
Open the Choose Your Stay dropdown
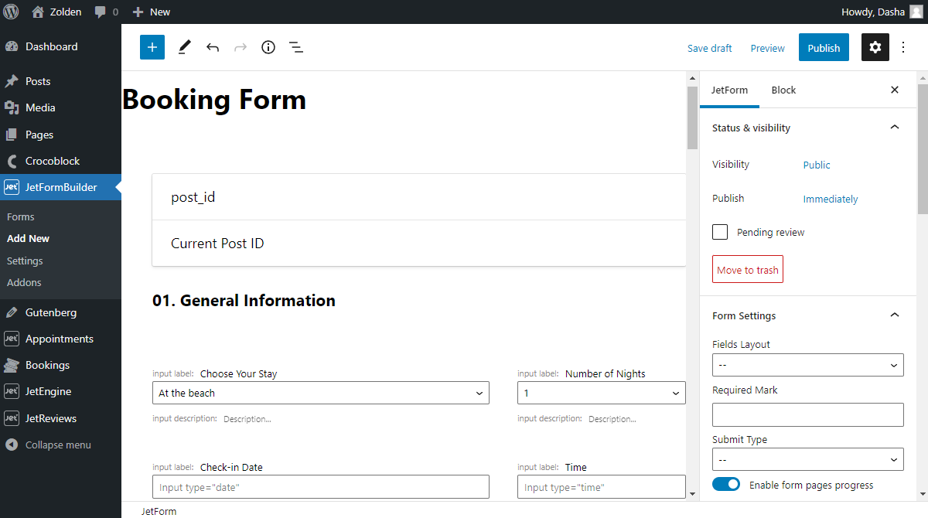click(320, 393)
